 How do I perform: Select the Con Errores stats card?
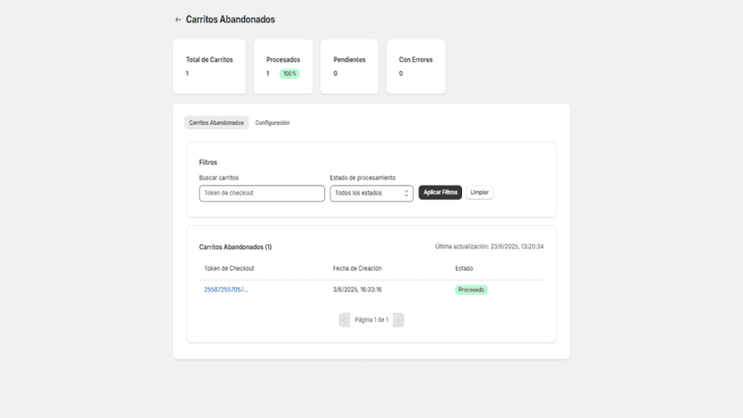pos(416,66)
